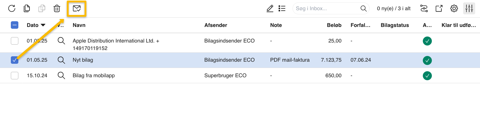Toggle the select-all header checkbox

point(14,25)
